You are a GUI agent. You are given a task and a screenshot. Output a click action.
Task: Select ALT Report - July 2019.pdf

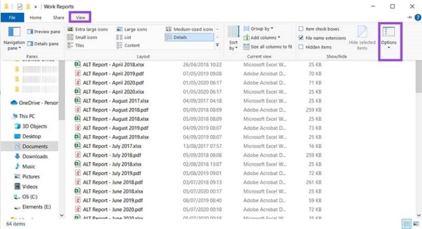pos(112,174)
